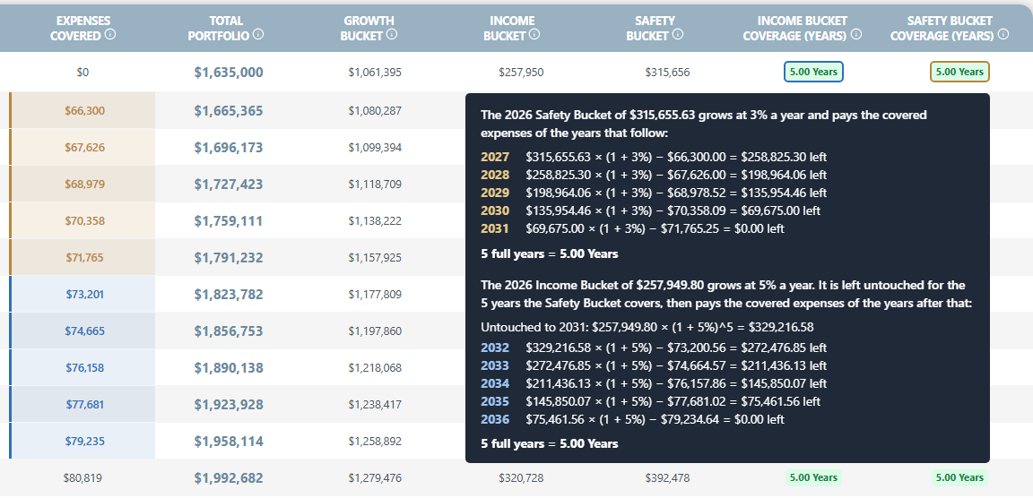This screenshot has height=498, width=1033.
Task: Click total portfolio value $1,923,928
Action: (229, 405)
